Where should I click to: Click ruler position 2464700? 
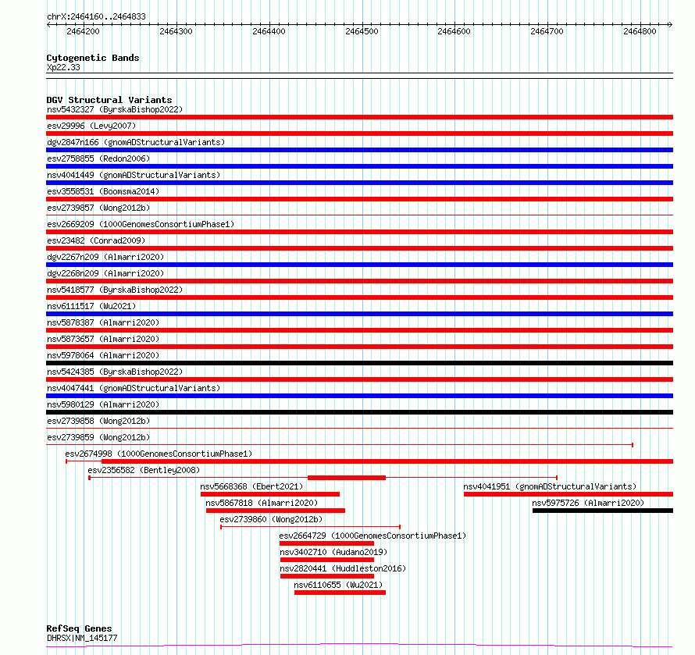click(x=547, y=31)
